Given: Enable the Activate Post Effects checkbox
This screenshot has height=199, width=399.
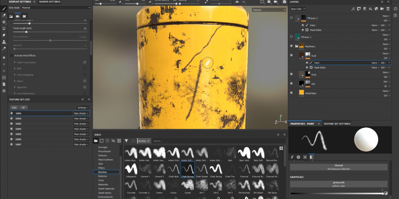Looking at the screenshot, I should coord(12,55).
